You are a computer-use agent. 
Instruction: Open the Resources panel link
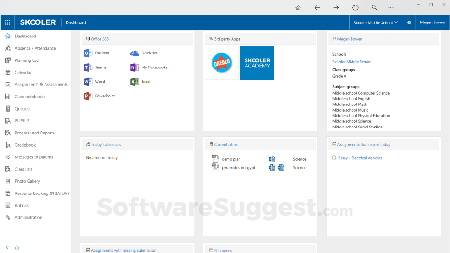[223, 250]
